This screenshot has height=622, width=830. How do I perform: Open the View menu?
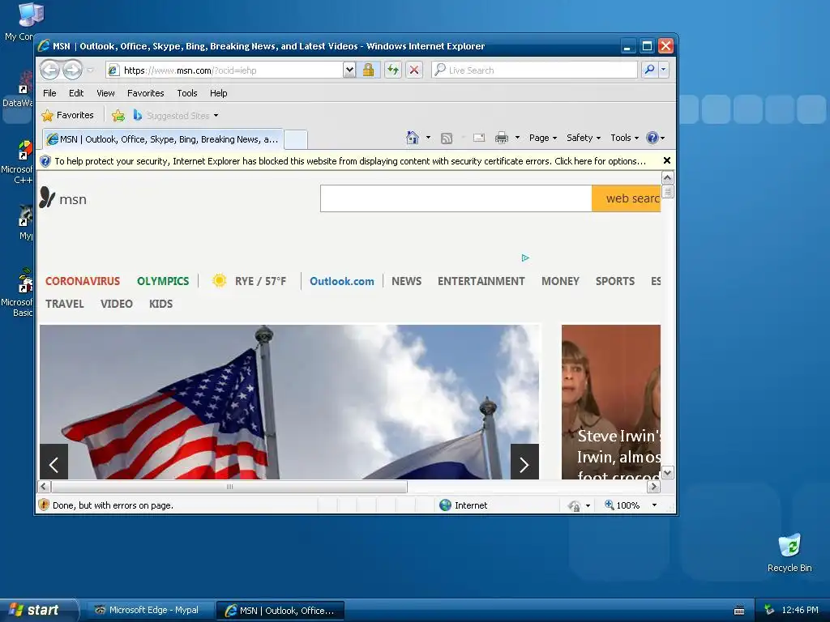pos(105,93)
